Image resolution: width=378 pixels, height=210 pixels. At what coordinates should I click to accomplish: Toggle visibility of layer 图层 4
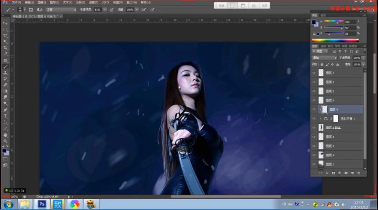314,155
